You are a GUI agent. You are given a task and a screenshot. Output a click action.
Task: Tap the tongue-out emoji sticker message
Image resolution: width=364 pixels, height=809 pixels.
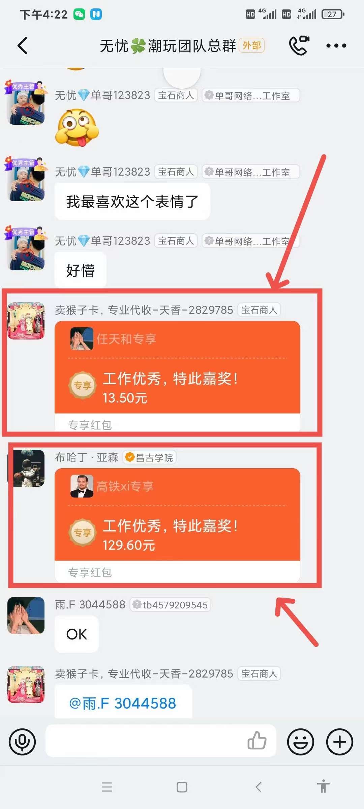click(x=77, y=127)
